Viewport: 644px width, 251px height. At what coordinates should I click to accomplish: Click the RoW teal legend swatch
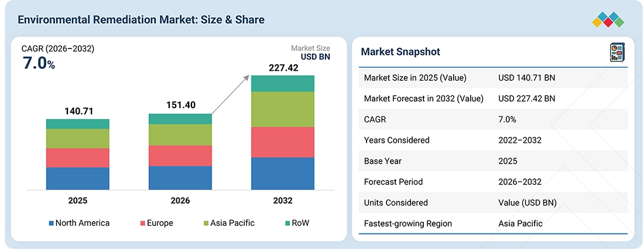287,224
